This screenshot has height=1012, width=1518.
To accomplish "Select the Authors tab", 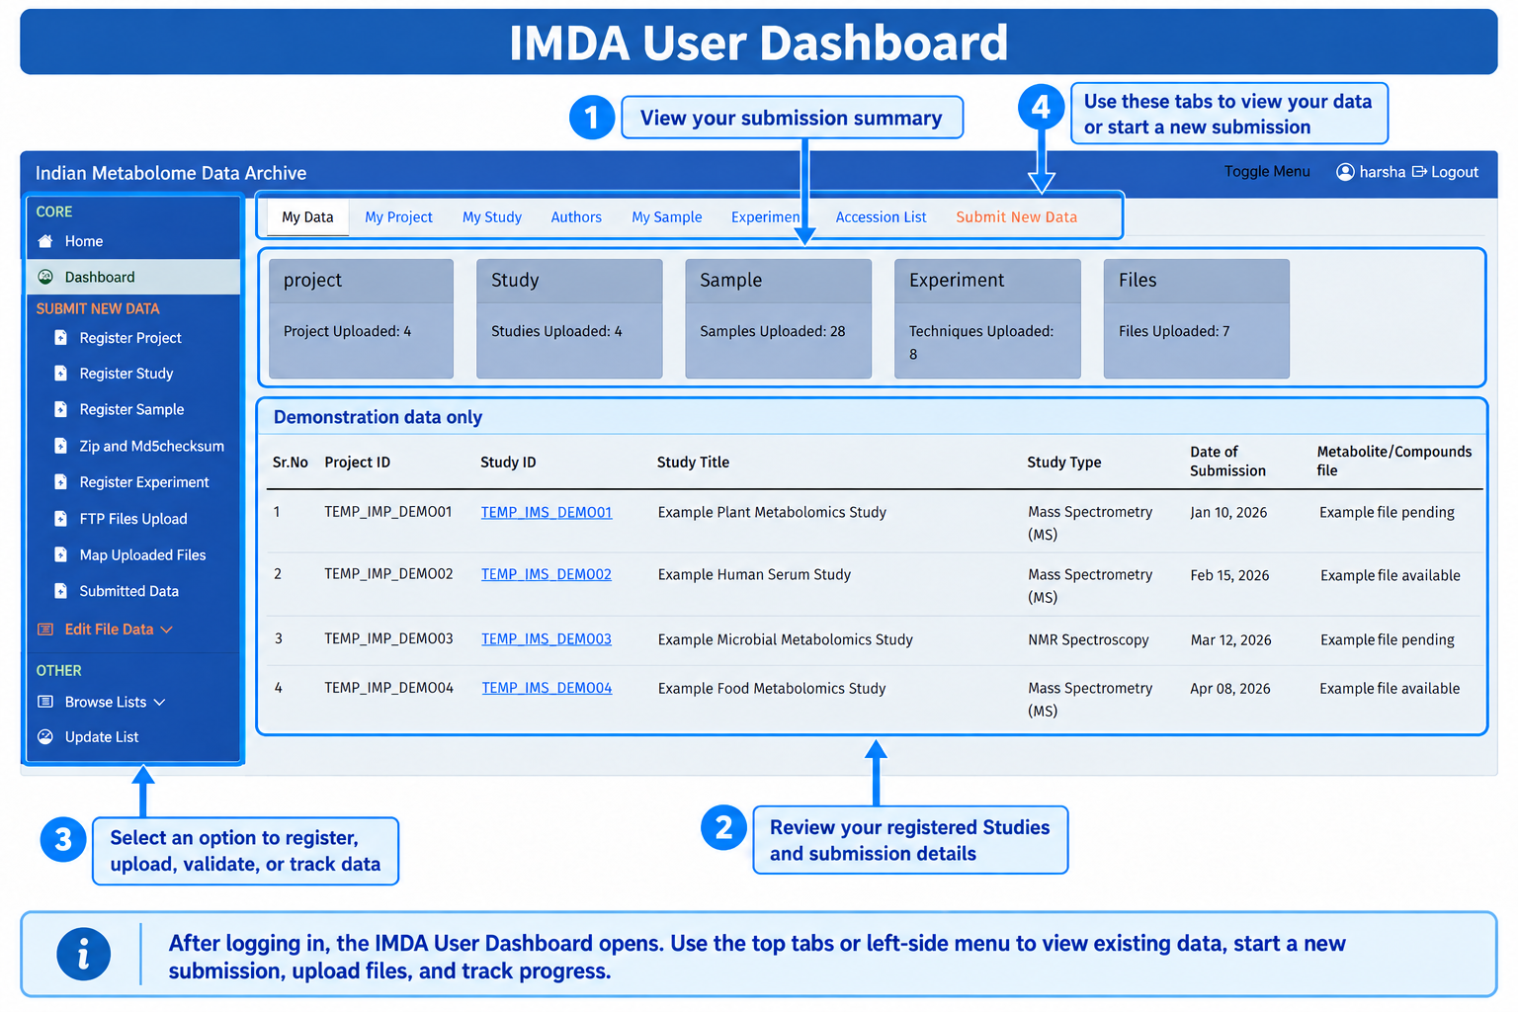I will click(x=576, y=217).
